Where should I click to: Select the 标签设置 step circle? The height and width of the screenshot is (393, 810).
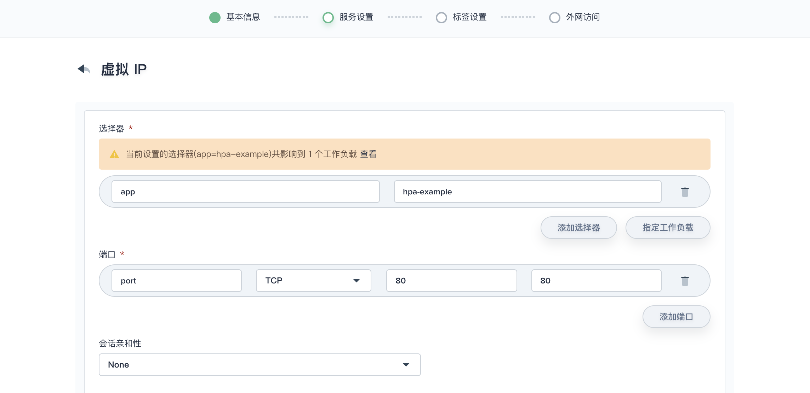(441, 17)
